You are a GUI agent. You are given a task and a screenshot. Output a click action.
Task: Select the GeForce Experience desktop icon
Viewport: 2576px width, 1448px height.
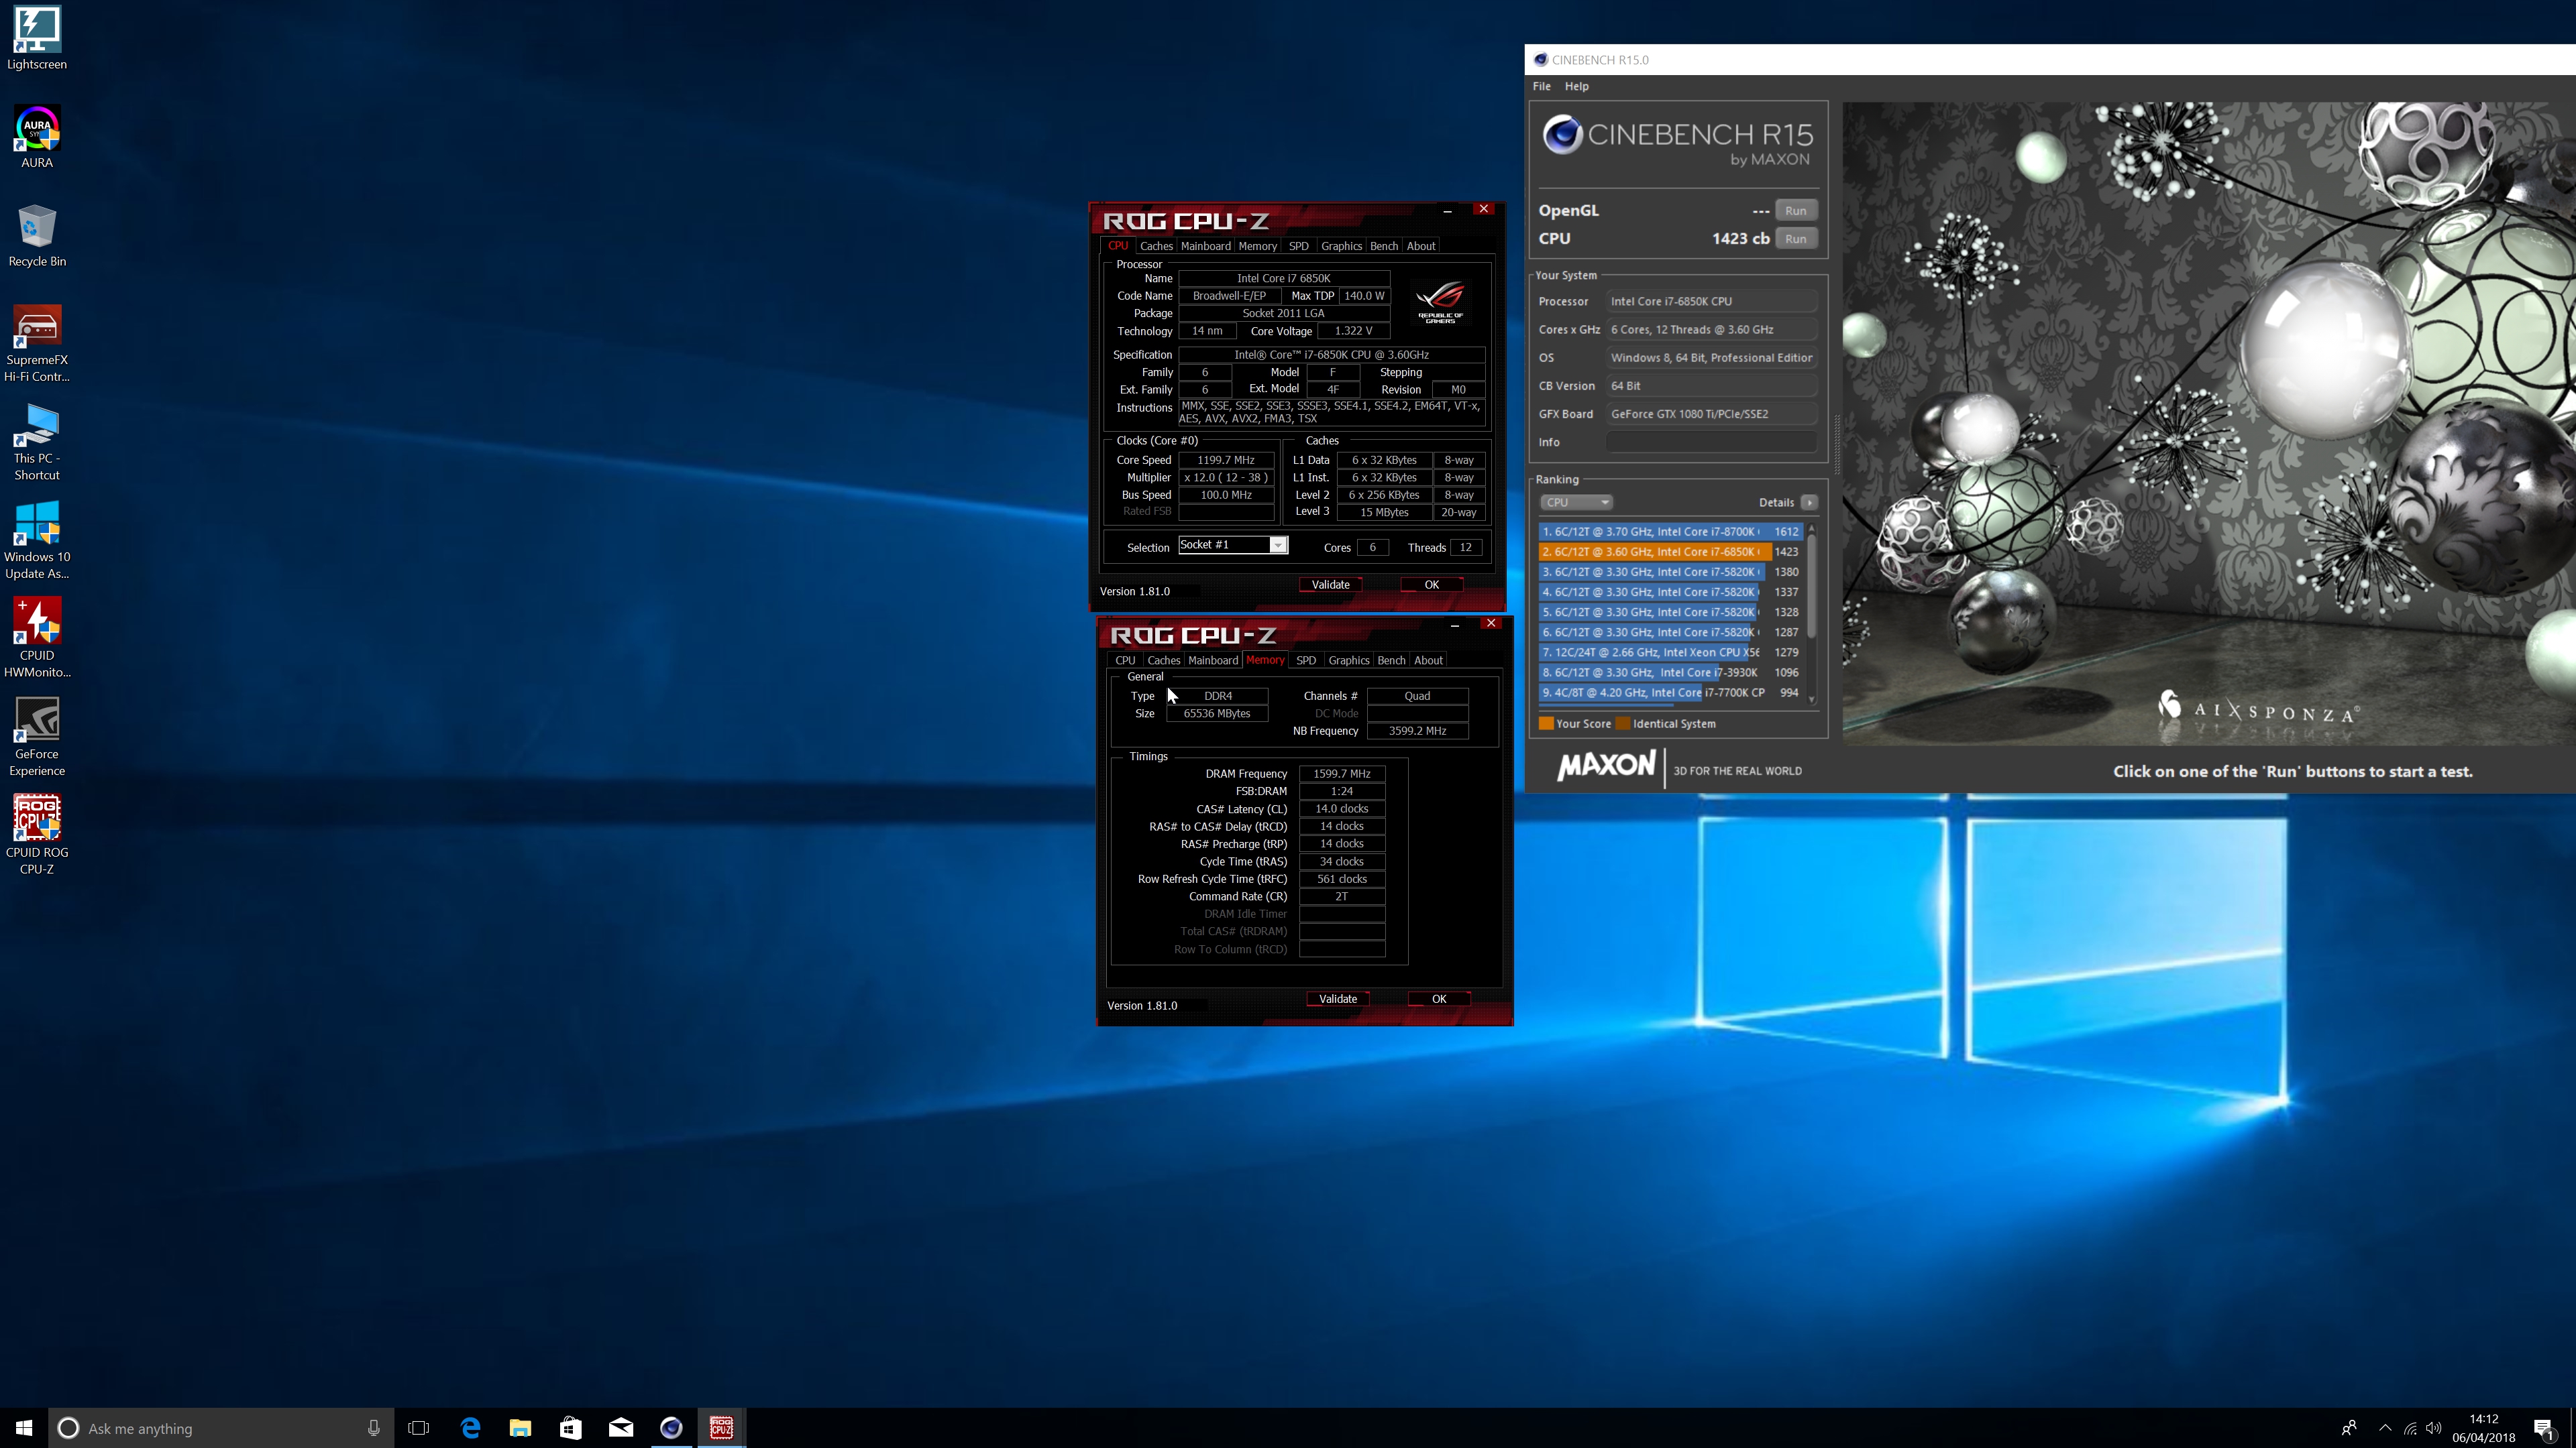(x=37, y=737)
